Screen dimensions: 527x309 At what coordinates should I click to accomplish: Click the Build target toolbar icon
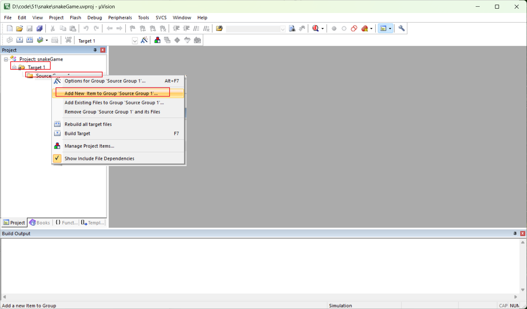click(x=20, y=40)
